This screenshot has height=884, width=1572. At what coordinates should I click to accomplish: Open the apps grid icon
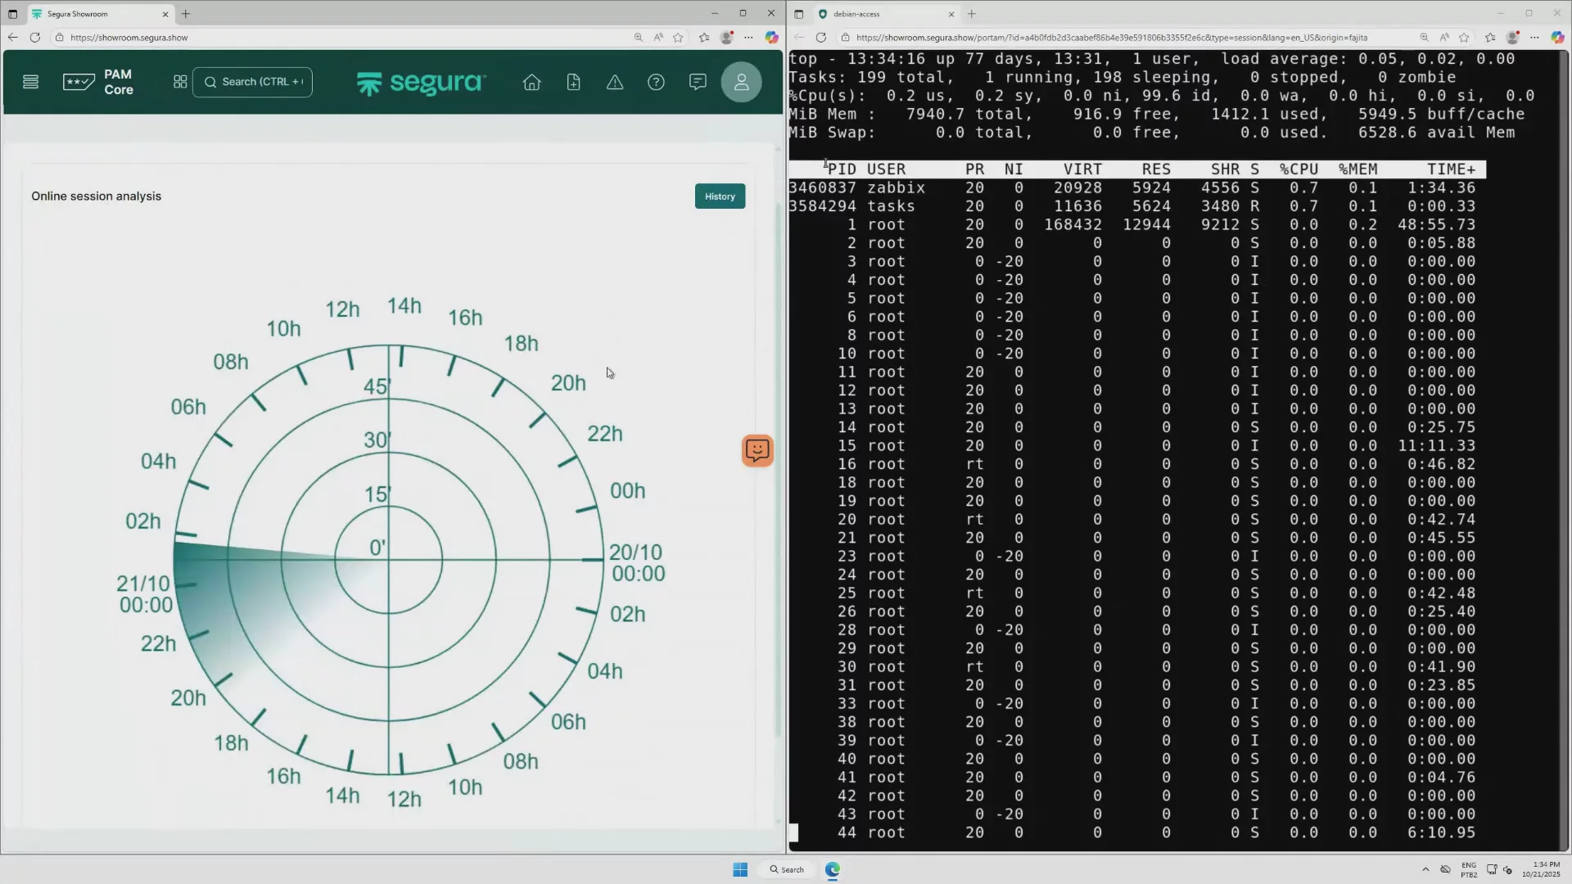[180, 82]
